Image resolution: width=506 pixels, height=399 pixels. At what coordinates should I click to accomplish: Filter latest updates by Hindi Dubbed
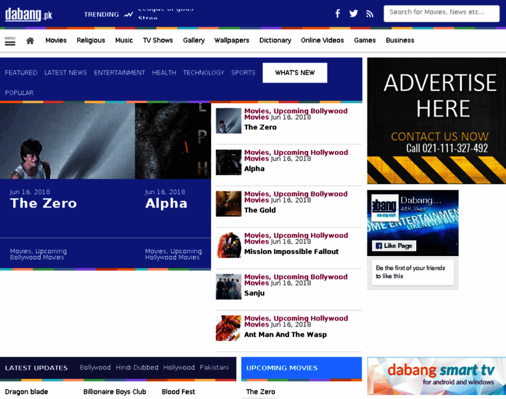(x=137, y=368)
